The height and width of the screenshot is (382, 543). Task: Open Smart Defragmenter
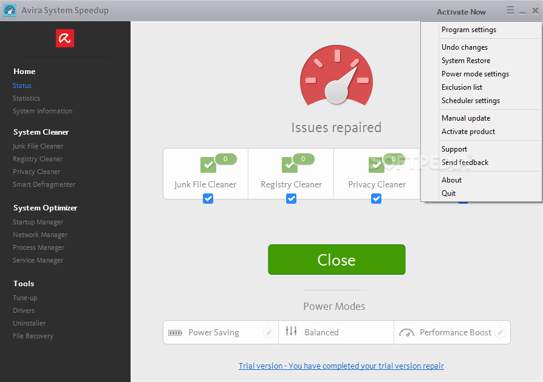[44, 184]
